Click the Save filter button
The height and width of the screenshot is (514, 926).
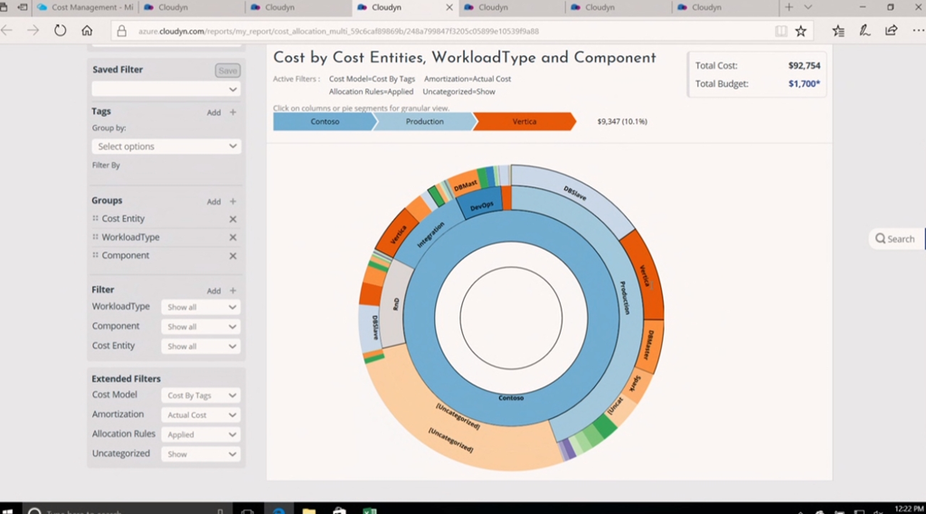228,71
